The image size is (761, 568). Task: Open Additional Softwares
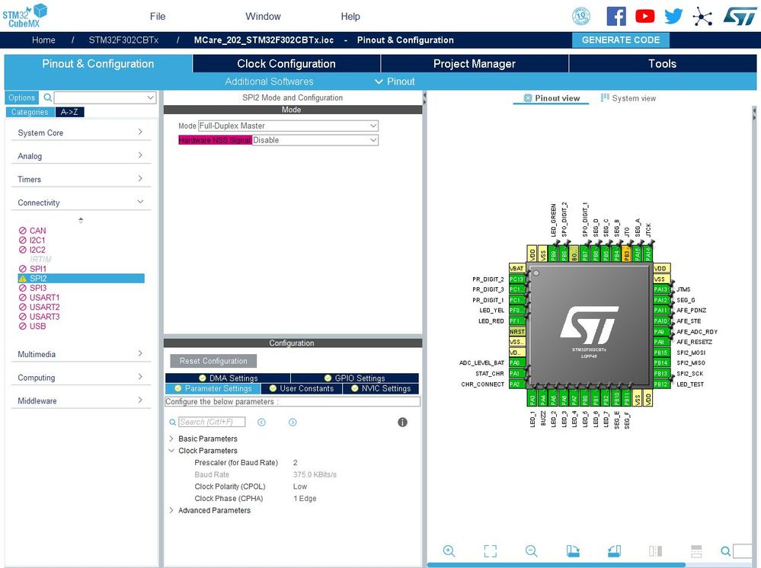click(x=269, y=81)
